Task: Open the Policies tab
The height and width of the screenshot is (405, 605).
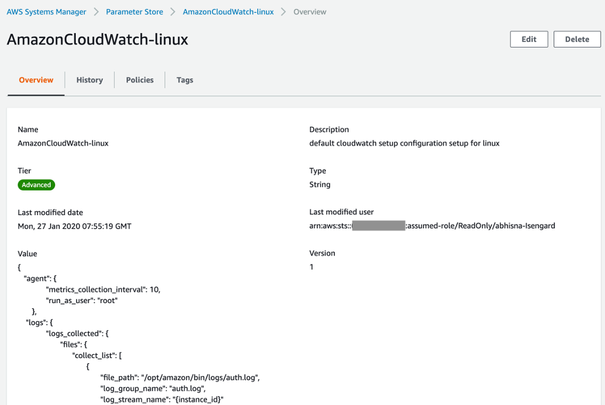Action: pos(139,80)
